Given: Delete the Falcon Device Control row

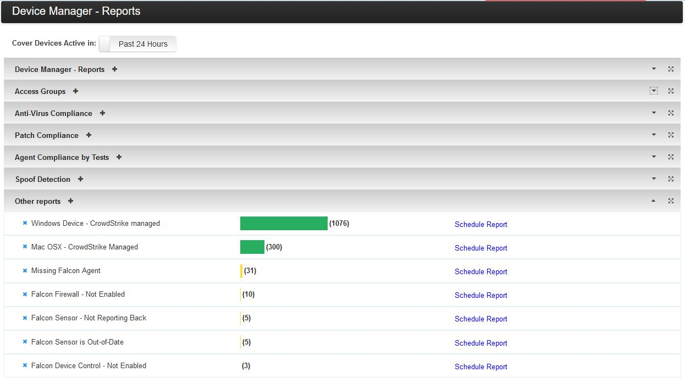Looking at the screenshot, I should (x=25, y=366).
